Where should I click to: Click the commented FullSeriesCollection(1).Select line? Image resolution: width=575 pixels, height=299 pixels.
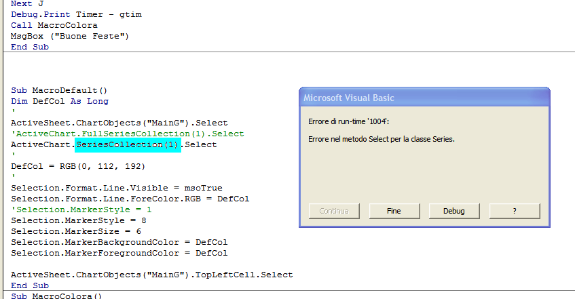pos(128,134)
